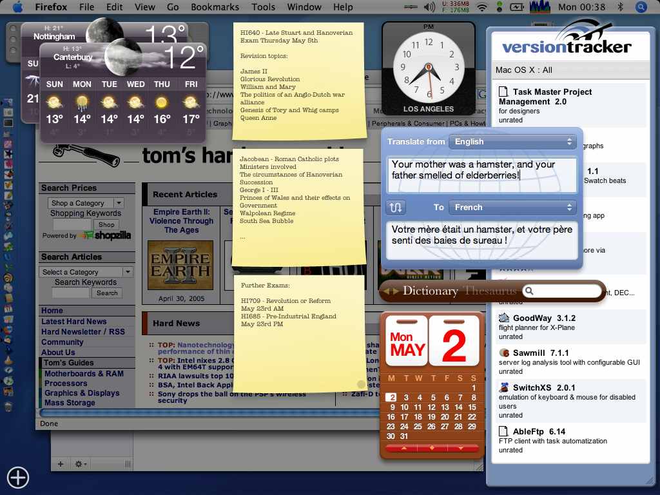
Task: Open the Graphics & Displays guide link
Action: [x=82, y=393]
